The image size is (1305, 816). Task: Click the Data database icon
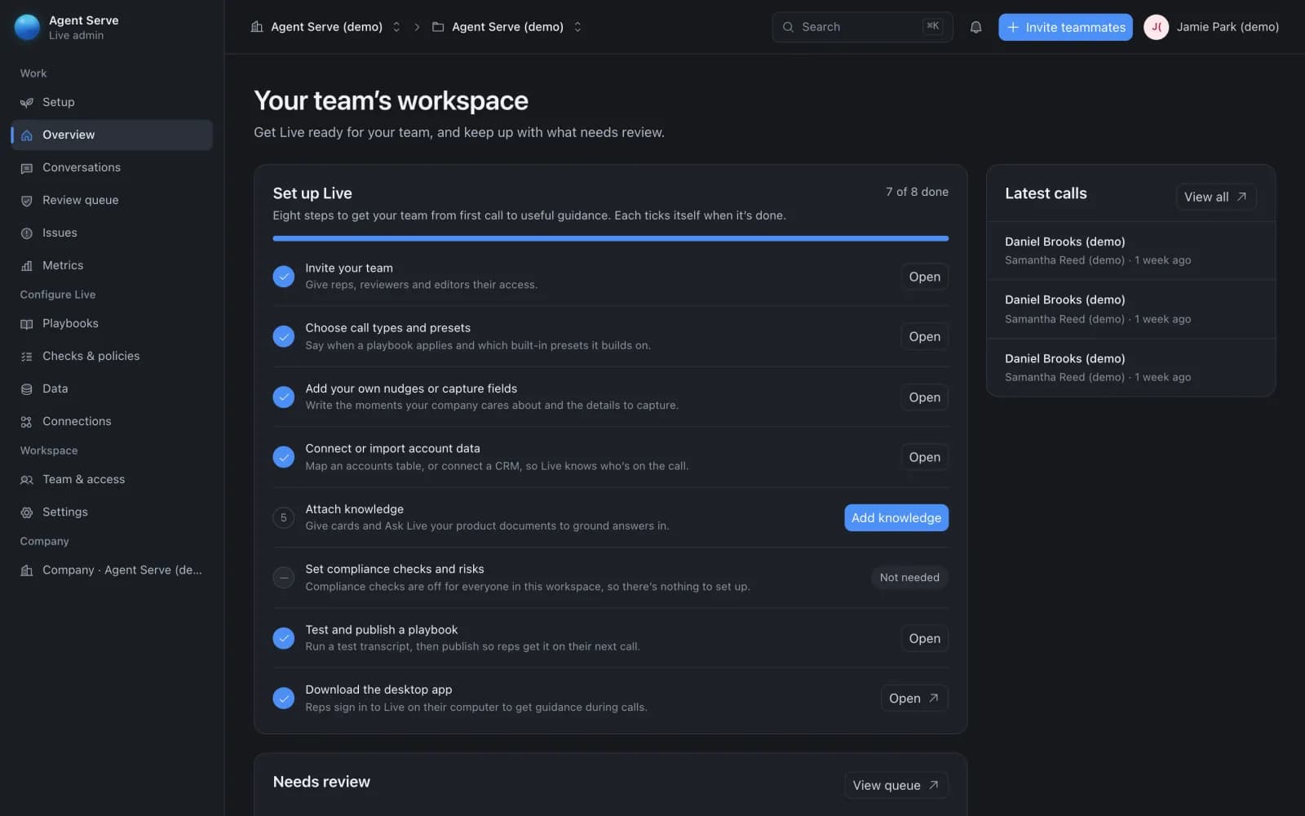[x=27, y=388]
